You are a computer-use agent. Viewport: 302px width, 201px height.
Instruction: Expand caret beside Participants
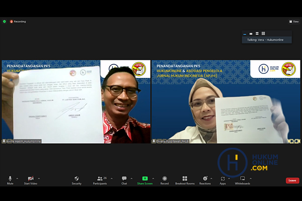[x=112, y=178]
